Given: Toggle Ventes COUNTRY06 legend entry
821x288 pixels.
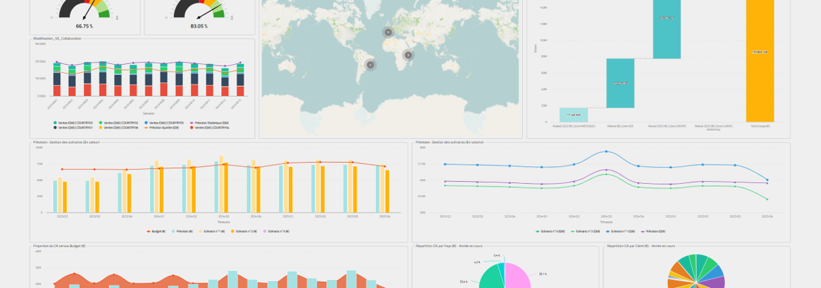Looking at the screenshot, I should [119, 127].
